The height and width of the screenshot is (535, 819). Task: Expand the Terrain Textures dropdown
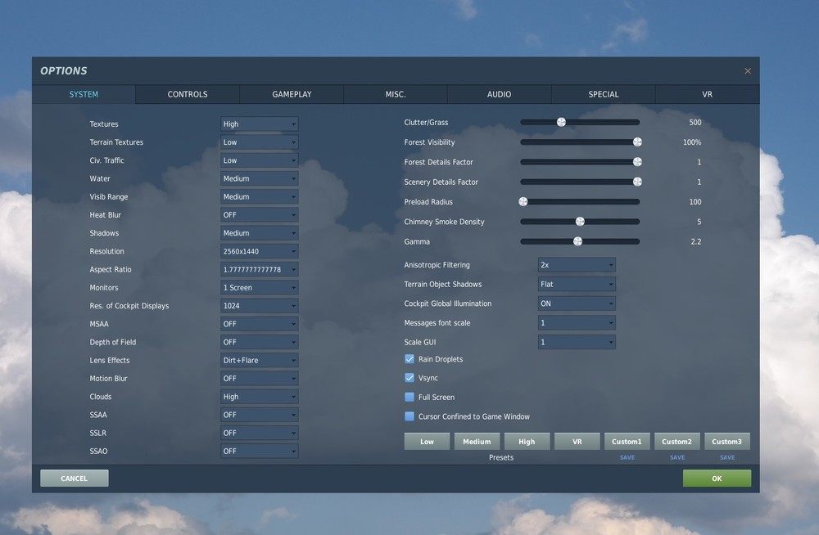click(x=259, y=142)
